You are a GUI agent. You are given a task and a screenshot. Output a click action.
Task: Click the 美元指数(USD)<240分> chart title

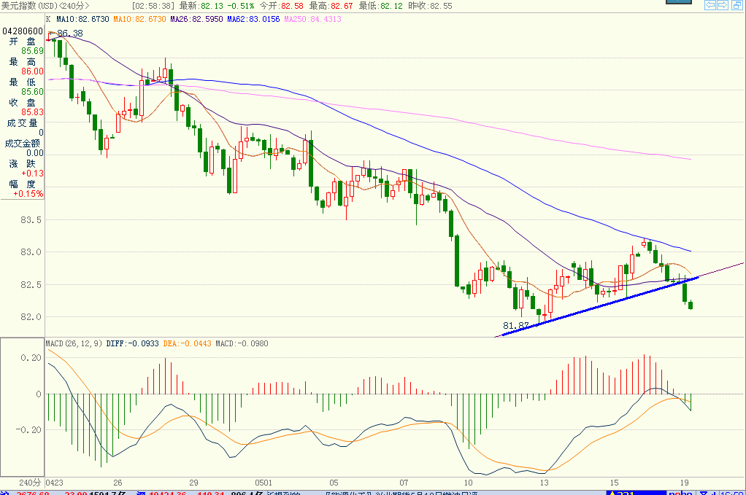[x=45, y=6]
